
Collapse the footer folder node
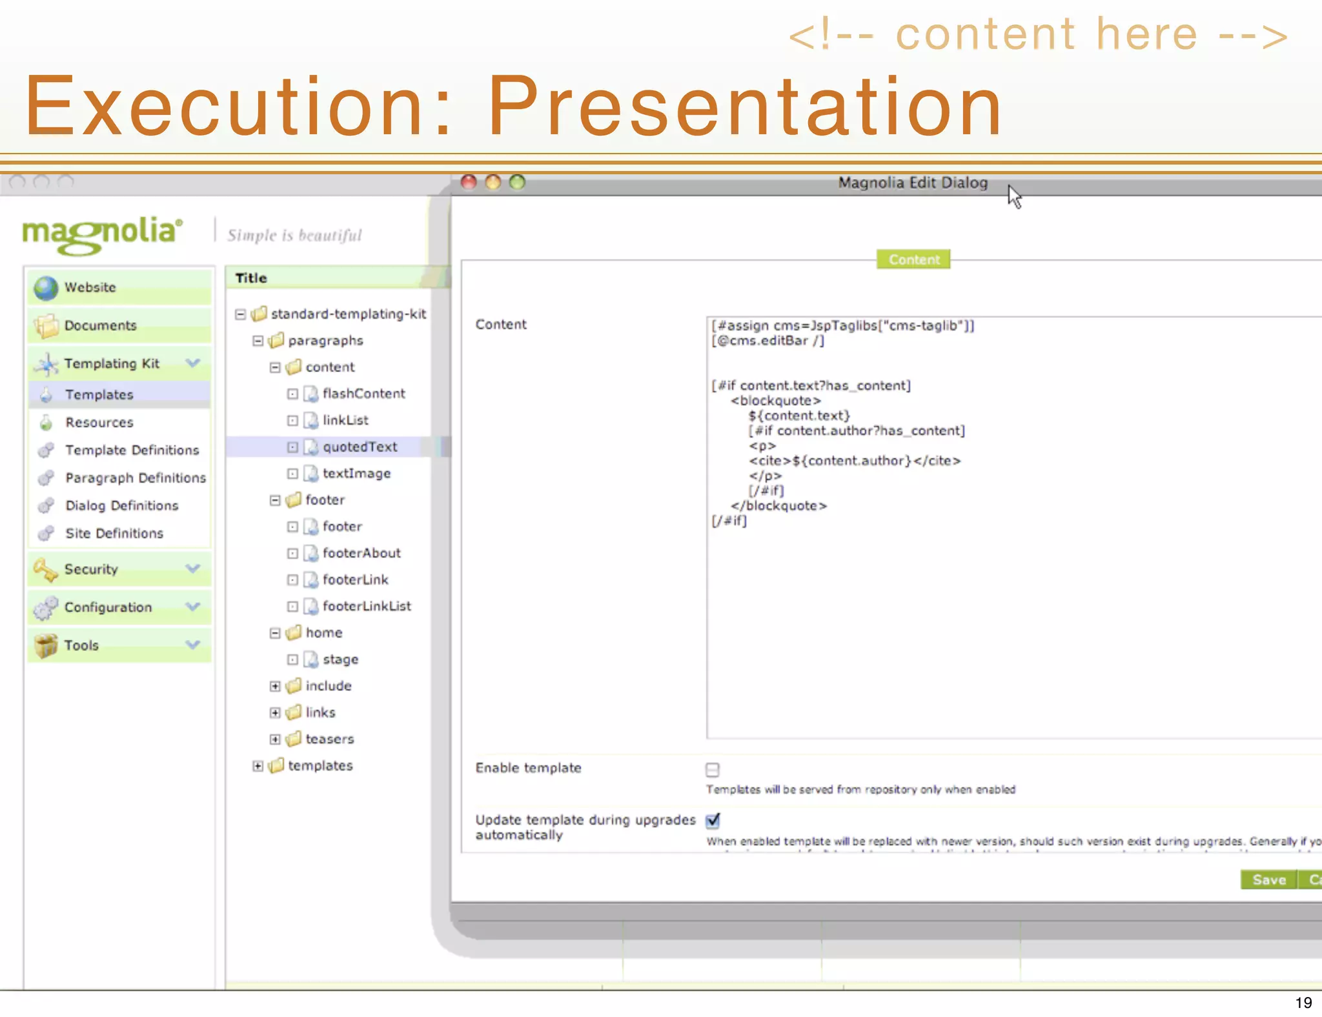coord(276,500)
